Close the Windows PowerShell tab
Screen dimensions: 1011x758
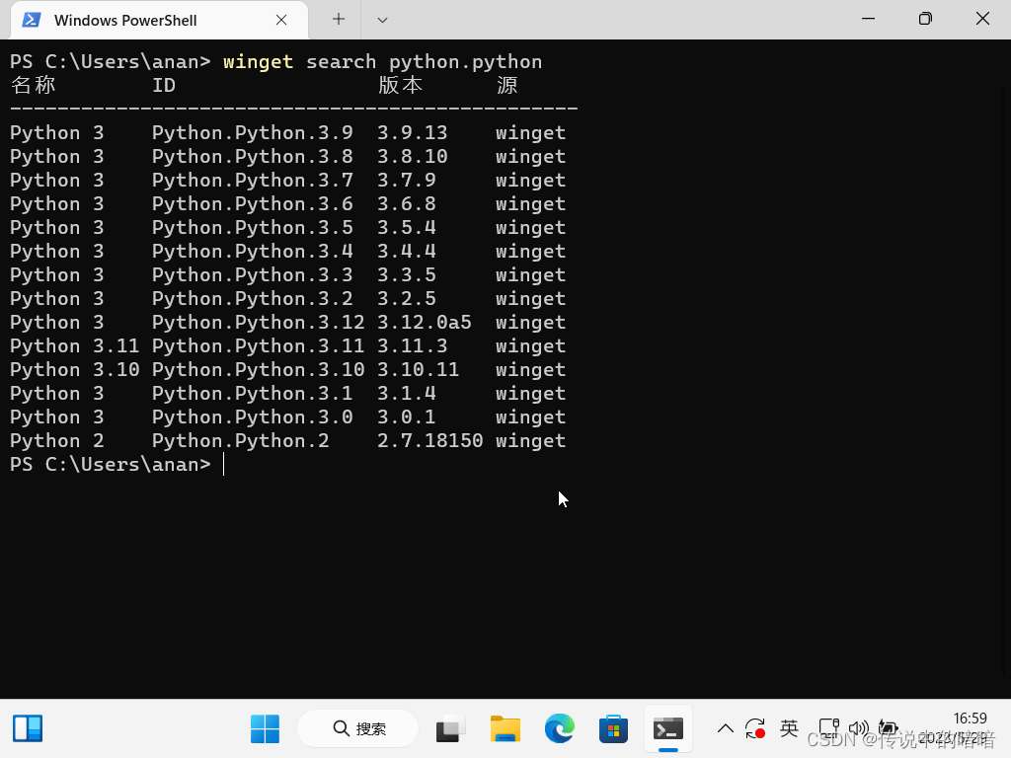coord(281,20)
